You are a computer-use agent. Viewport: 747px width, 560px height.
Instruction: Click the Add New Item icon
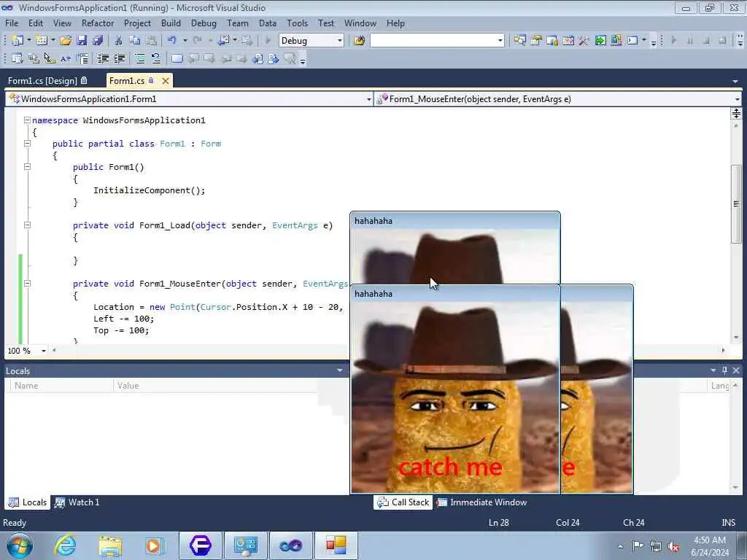(42, 41)
